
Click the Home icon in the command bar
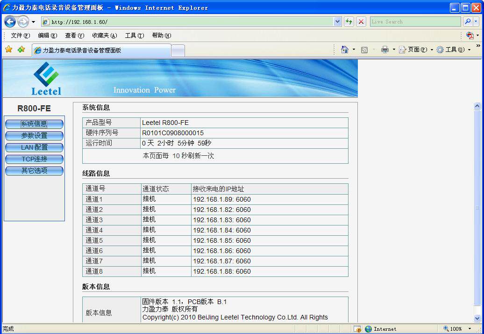[345, 50]
